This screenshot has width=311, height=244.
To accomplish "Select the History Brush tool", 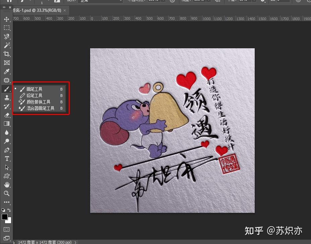I will (7, 106).
